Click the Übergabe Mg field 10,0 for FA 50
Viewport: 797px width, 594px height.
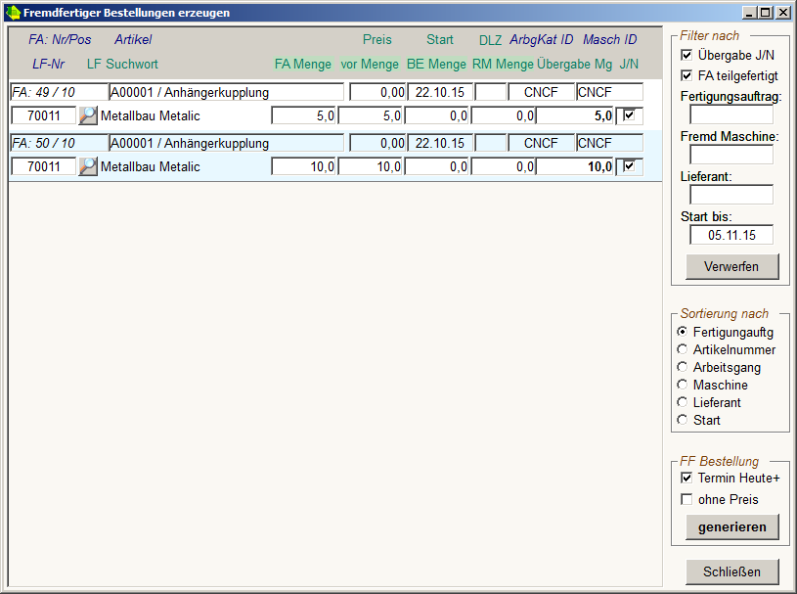[575, 166]
